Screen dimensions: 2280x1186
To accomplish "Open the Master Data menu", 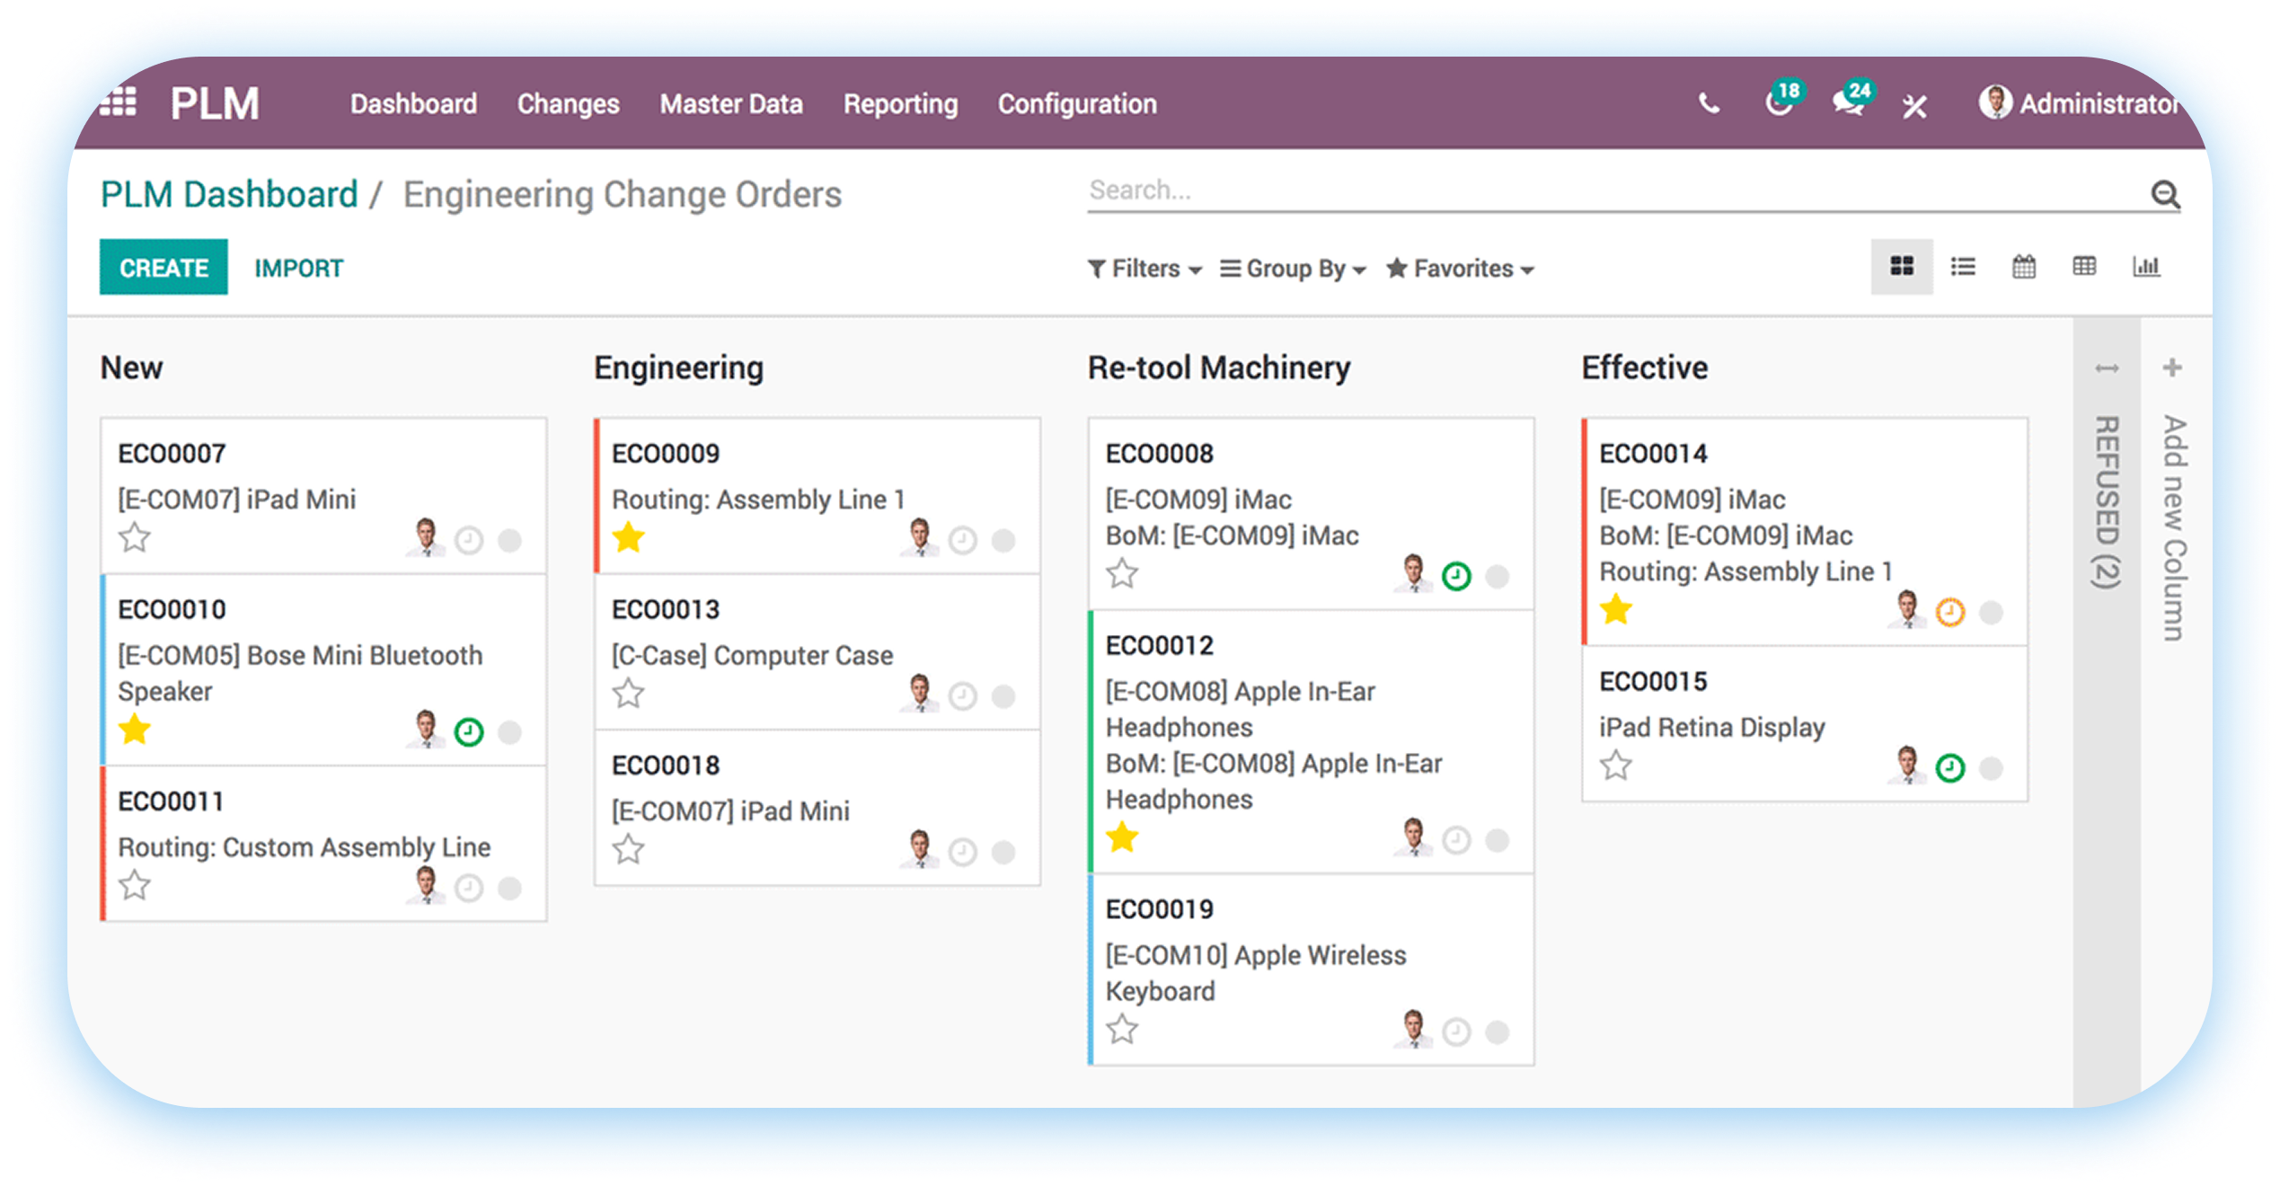I will pyautogui.click(x=731, y=104).
